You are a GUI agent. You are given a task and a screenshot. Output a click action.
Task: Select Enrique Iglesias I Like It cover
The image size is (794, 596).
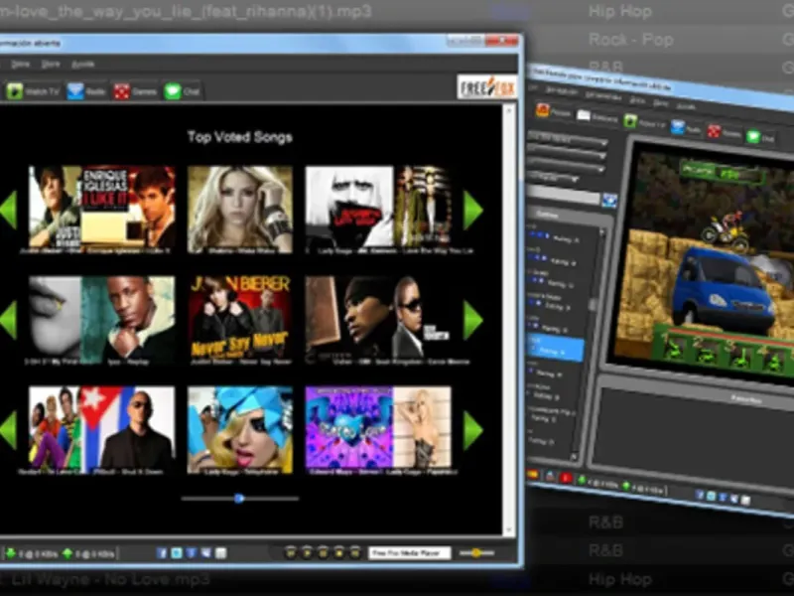click(128, 208)
